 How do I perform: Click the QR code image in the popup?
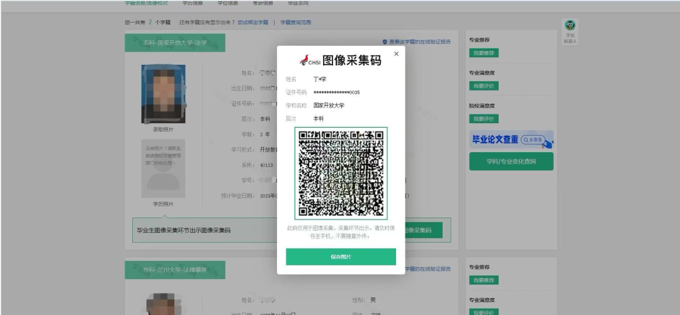pos(341,174)
